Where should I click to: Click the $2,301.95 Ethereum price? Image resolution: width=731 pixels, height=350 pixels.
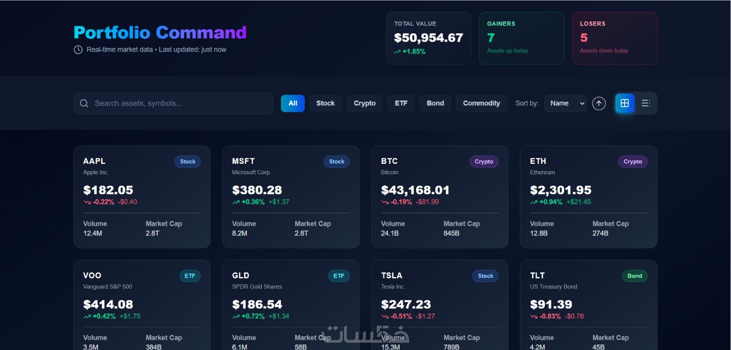[561, 190]
